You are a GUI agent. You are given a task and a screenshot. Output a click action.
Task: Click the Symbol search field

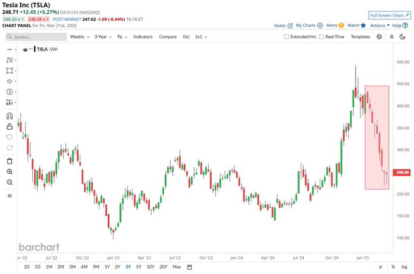point(36,36)
